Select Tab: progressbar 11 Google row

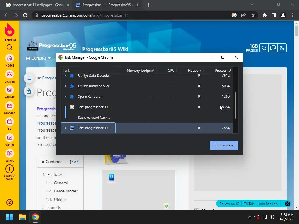click(147, 107)
